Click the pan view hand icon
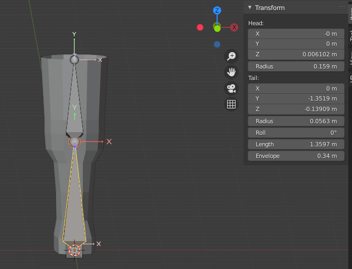Screen dimensions: 352x269 point(231,72)
